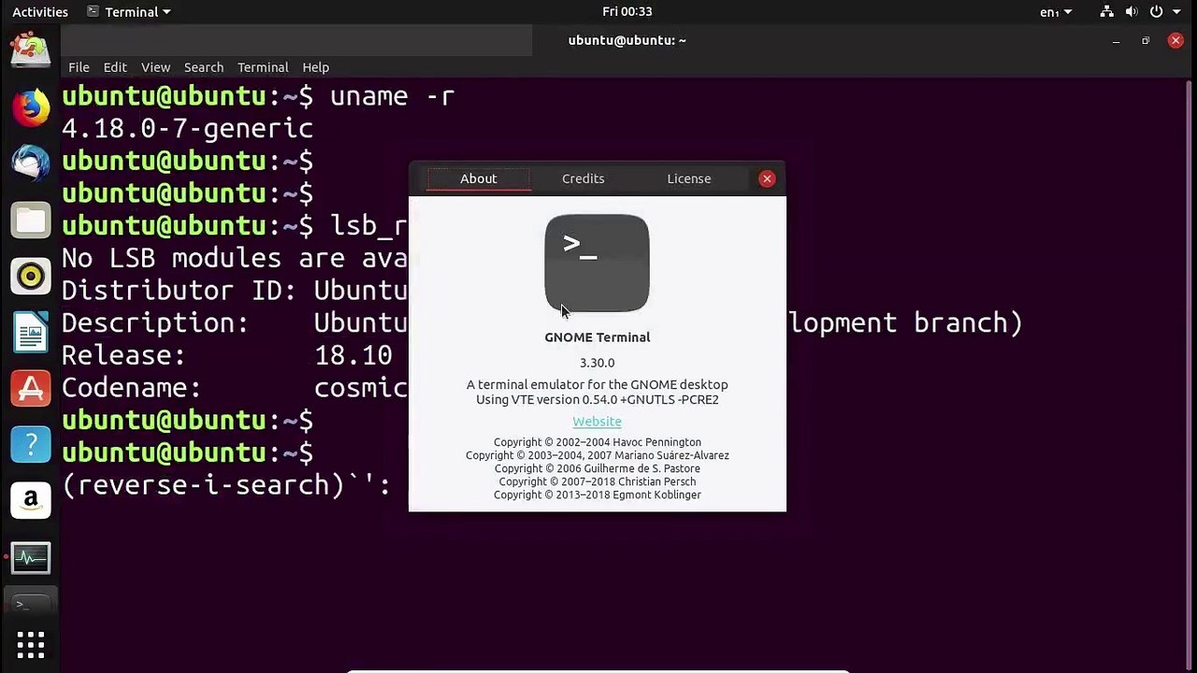Open the Terminal menu in menu bar

[x=263, y=67]
